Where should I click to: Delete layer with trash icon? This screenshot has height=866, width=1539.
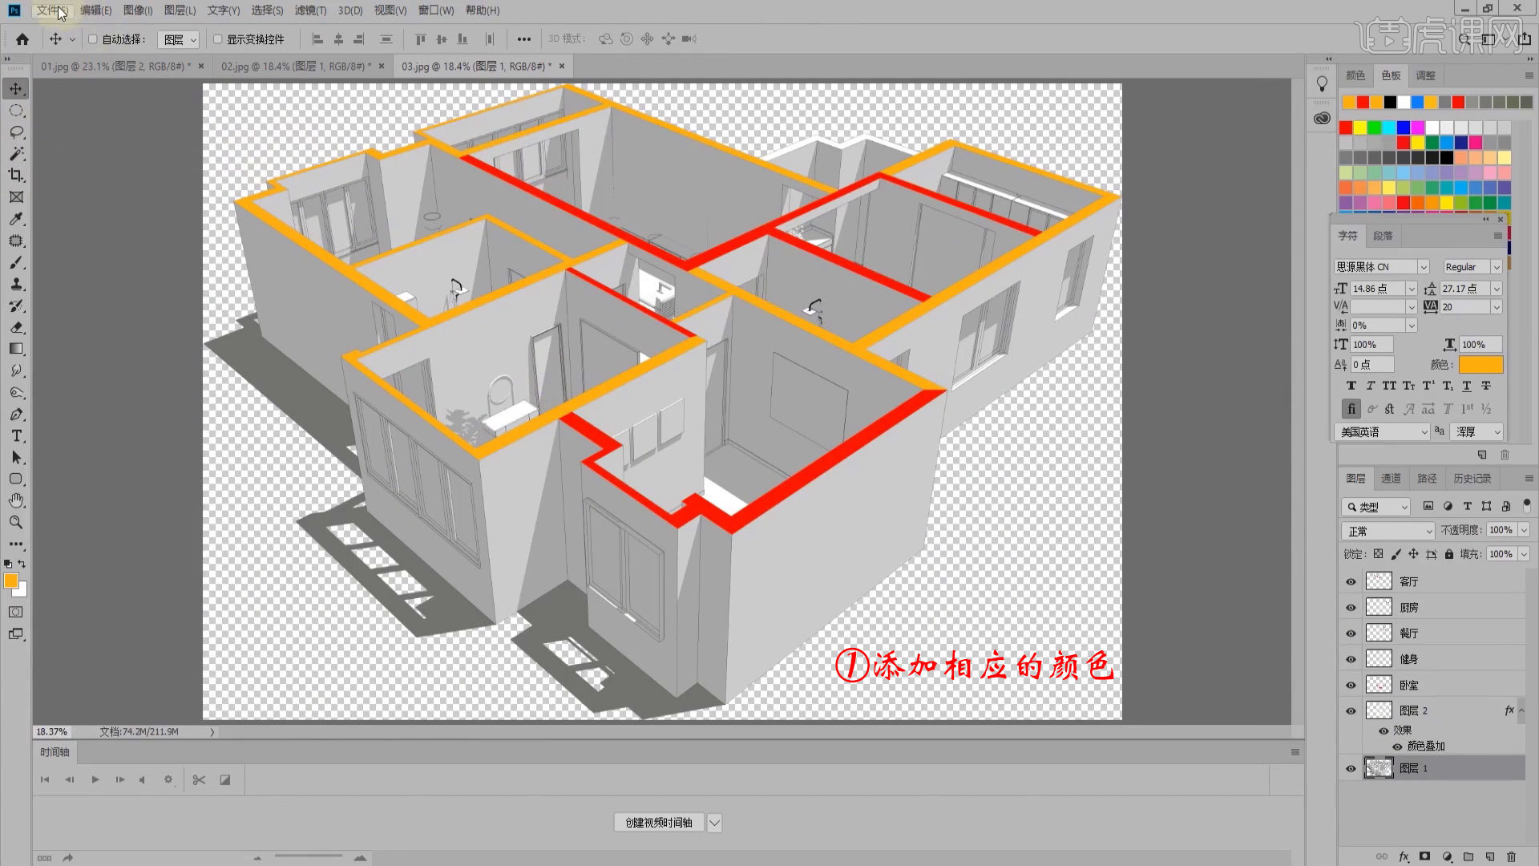click(x=1512, y=856)
